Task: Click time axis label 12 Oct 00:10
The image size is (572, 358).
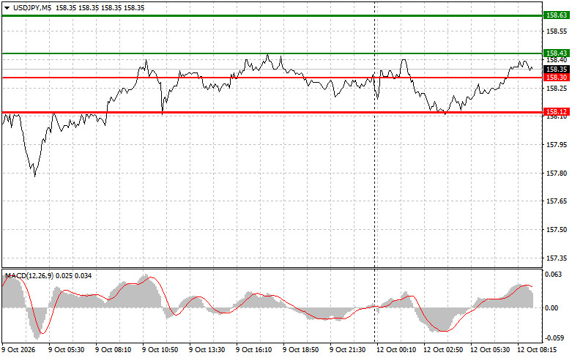Action: (396, 350)
